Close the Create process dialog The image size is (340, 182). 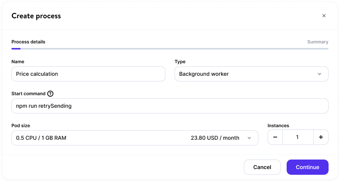pos(324,16)
